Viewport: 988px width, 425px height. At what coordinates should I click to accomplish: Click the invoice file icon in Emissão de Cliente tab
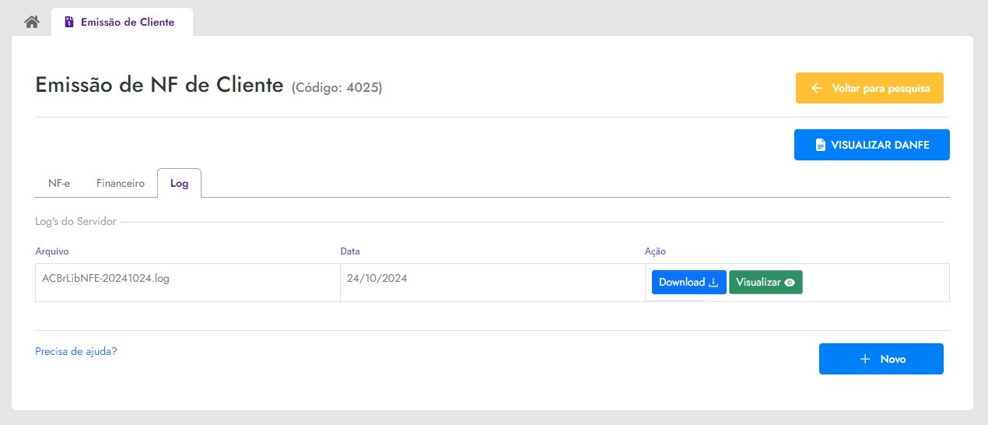(x=69, y=22)
